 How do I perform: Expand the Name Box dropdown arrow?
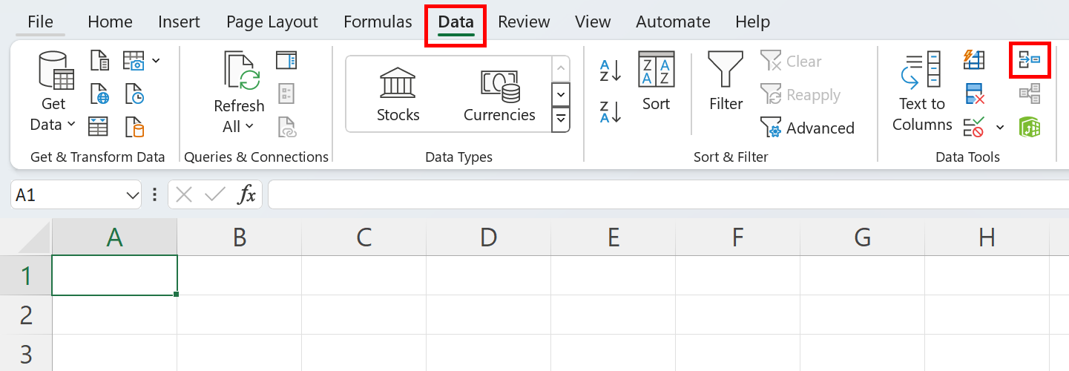133,195
